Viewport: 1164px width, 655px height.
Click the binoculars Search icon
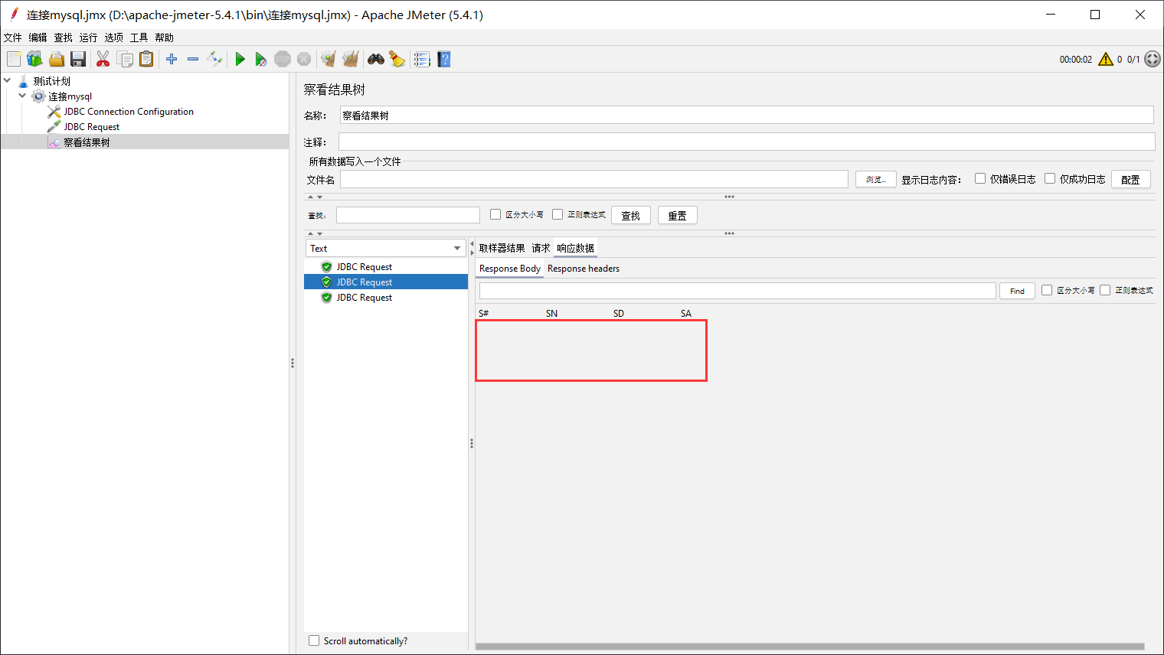pyautogui.click(x=375, y=59)
